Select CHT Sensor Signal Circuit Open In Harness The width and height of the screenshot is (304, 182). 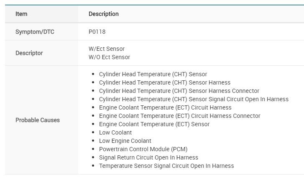tap(194, 99)
